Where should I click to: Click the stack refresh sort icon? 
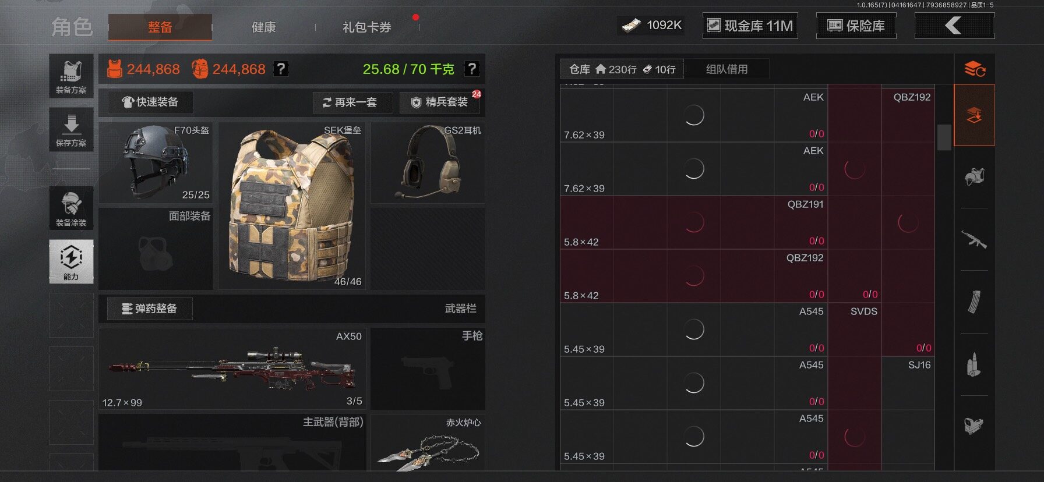[x=974, y=69]
